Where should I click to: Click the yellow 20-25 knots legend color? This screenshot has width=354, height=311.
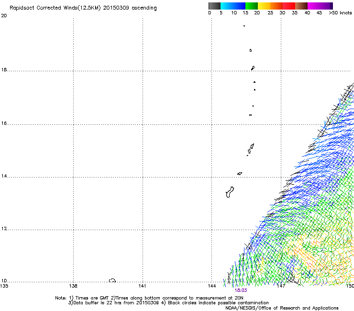click(x=264, y=6)
